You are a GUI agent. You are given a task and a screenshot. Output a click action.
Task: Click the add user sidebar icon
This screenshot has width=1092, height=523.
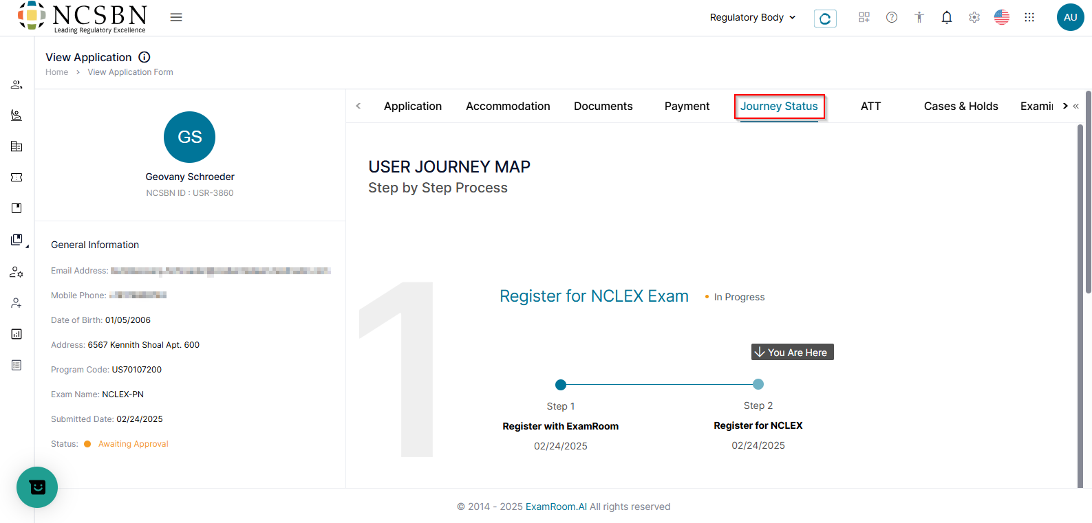coord(17,303)
